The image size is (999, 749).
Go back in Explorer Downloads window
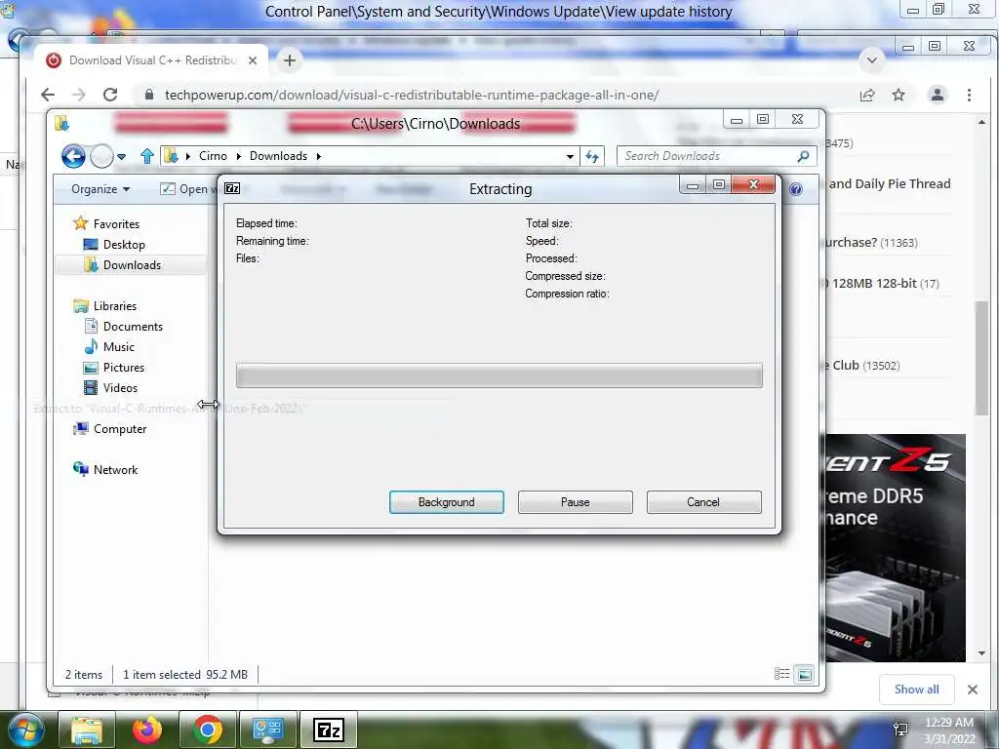coord(73,156)
